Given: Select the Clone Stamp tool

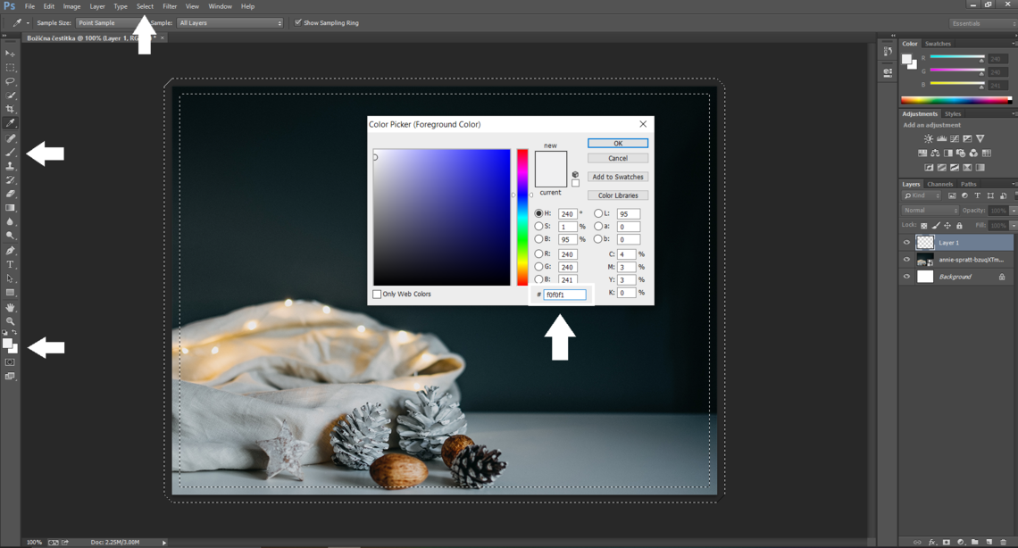Looking at the screenshot, I should pos(10,166).
